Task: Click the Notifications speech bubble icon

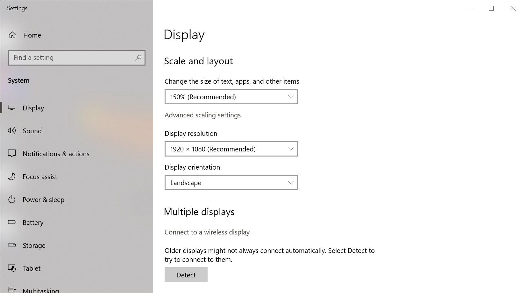Action: point(12,154)
